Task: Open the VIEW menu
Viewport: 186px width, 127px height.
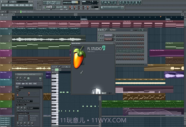Action: click(17, 5)
